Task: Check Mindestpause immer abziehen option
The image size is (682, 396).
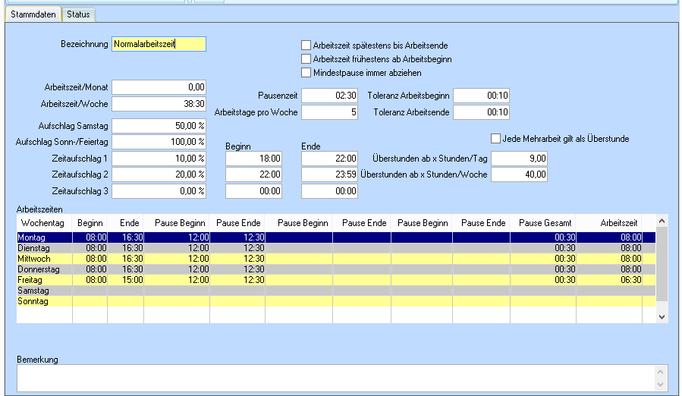Action: point(306,73)
